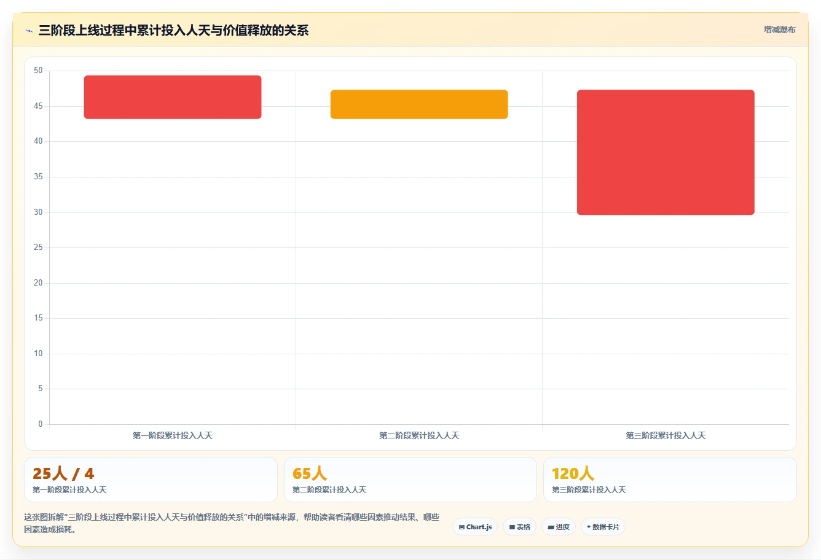
Task: Click the orange bar for 第二阶段累计投入人天
Action: pos(419,104)
